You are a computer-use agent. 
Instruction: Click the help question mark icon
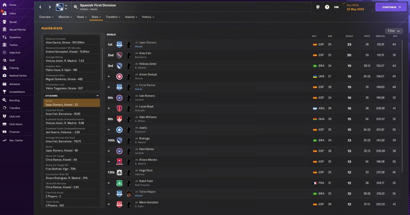tap(327, 7)
